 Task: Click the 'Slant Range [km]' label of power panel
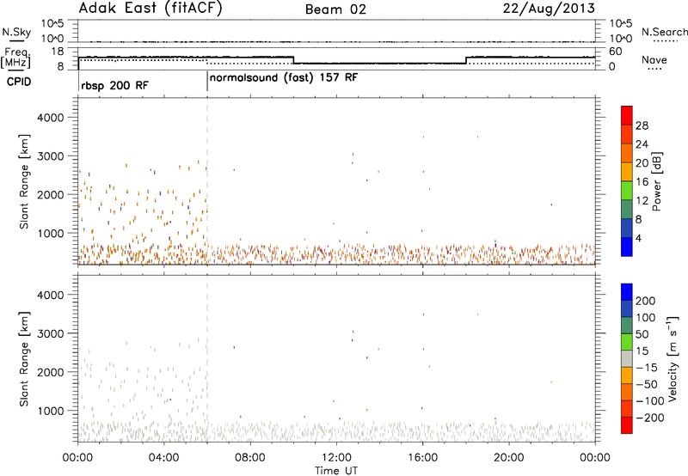(25, 181)
